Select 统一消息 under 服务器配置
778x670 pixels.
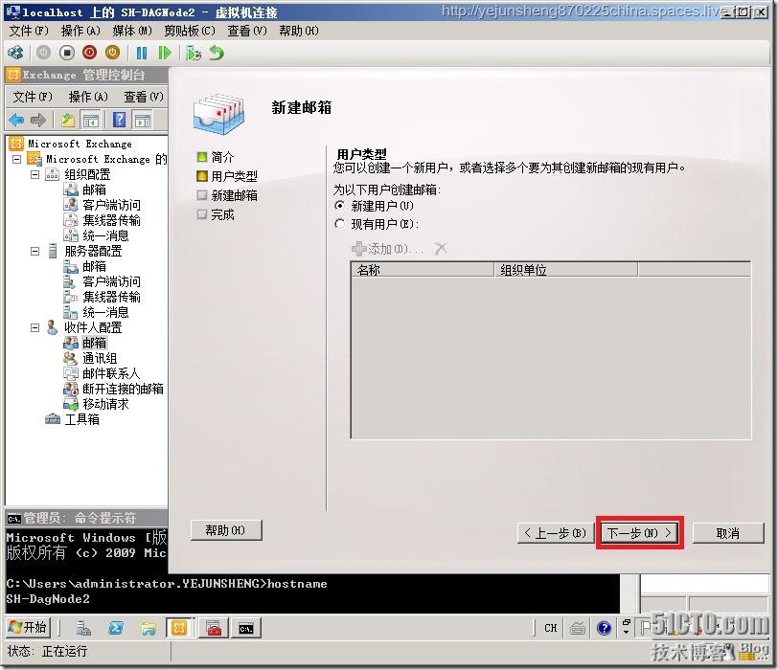pos(105,312)
